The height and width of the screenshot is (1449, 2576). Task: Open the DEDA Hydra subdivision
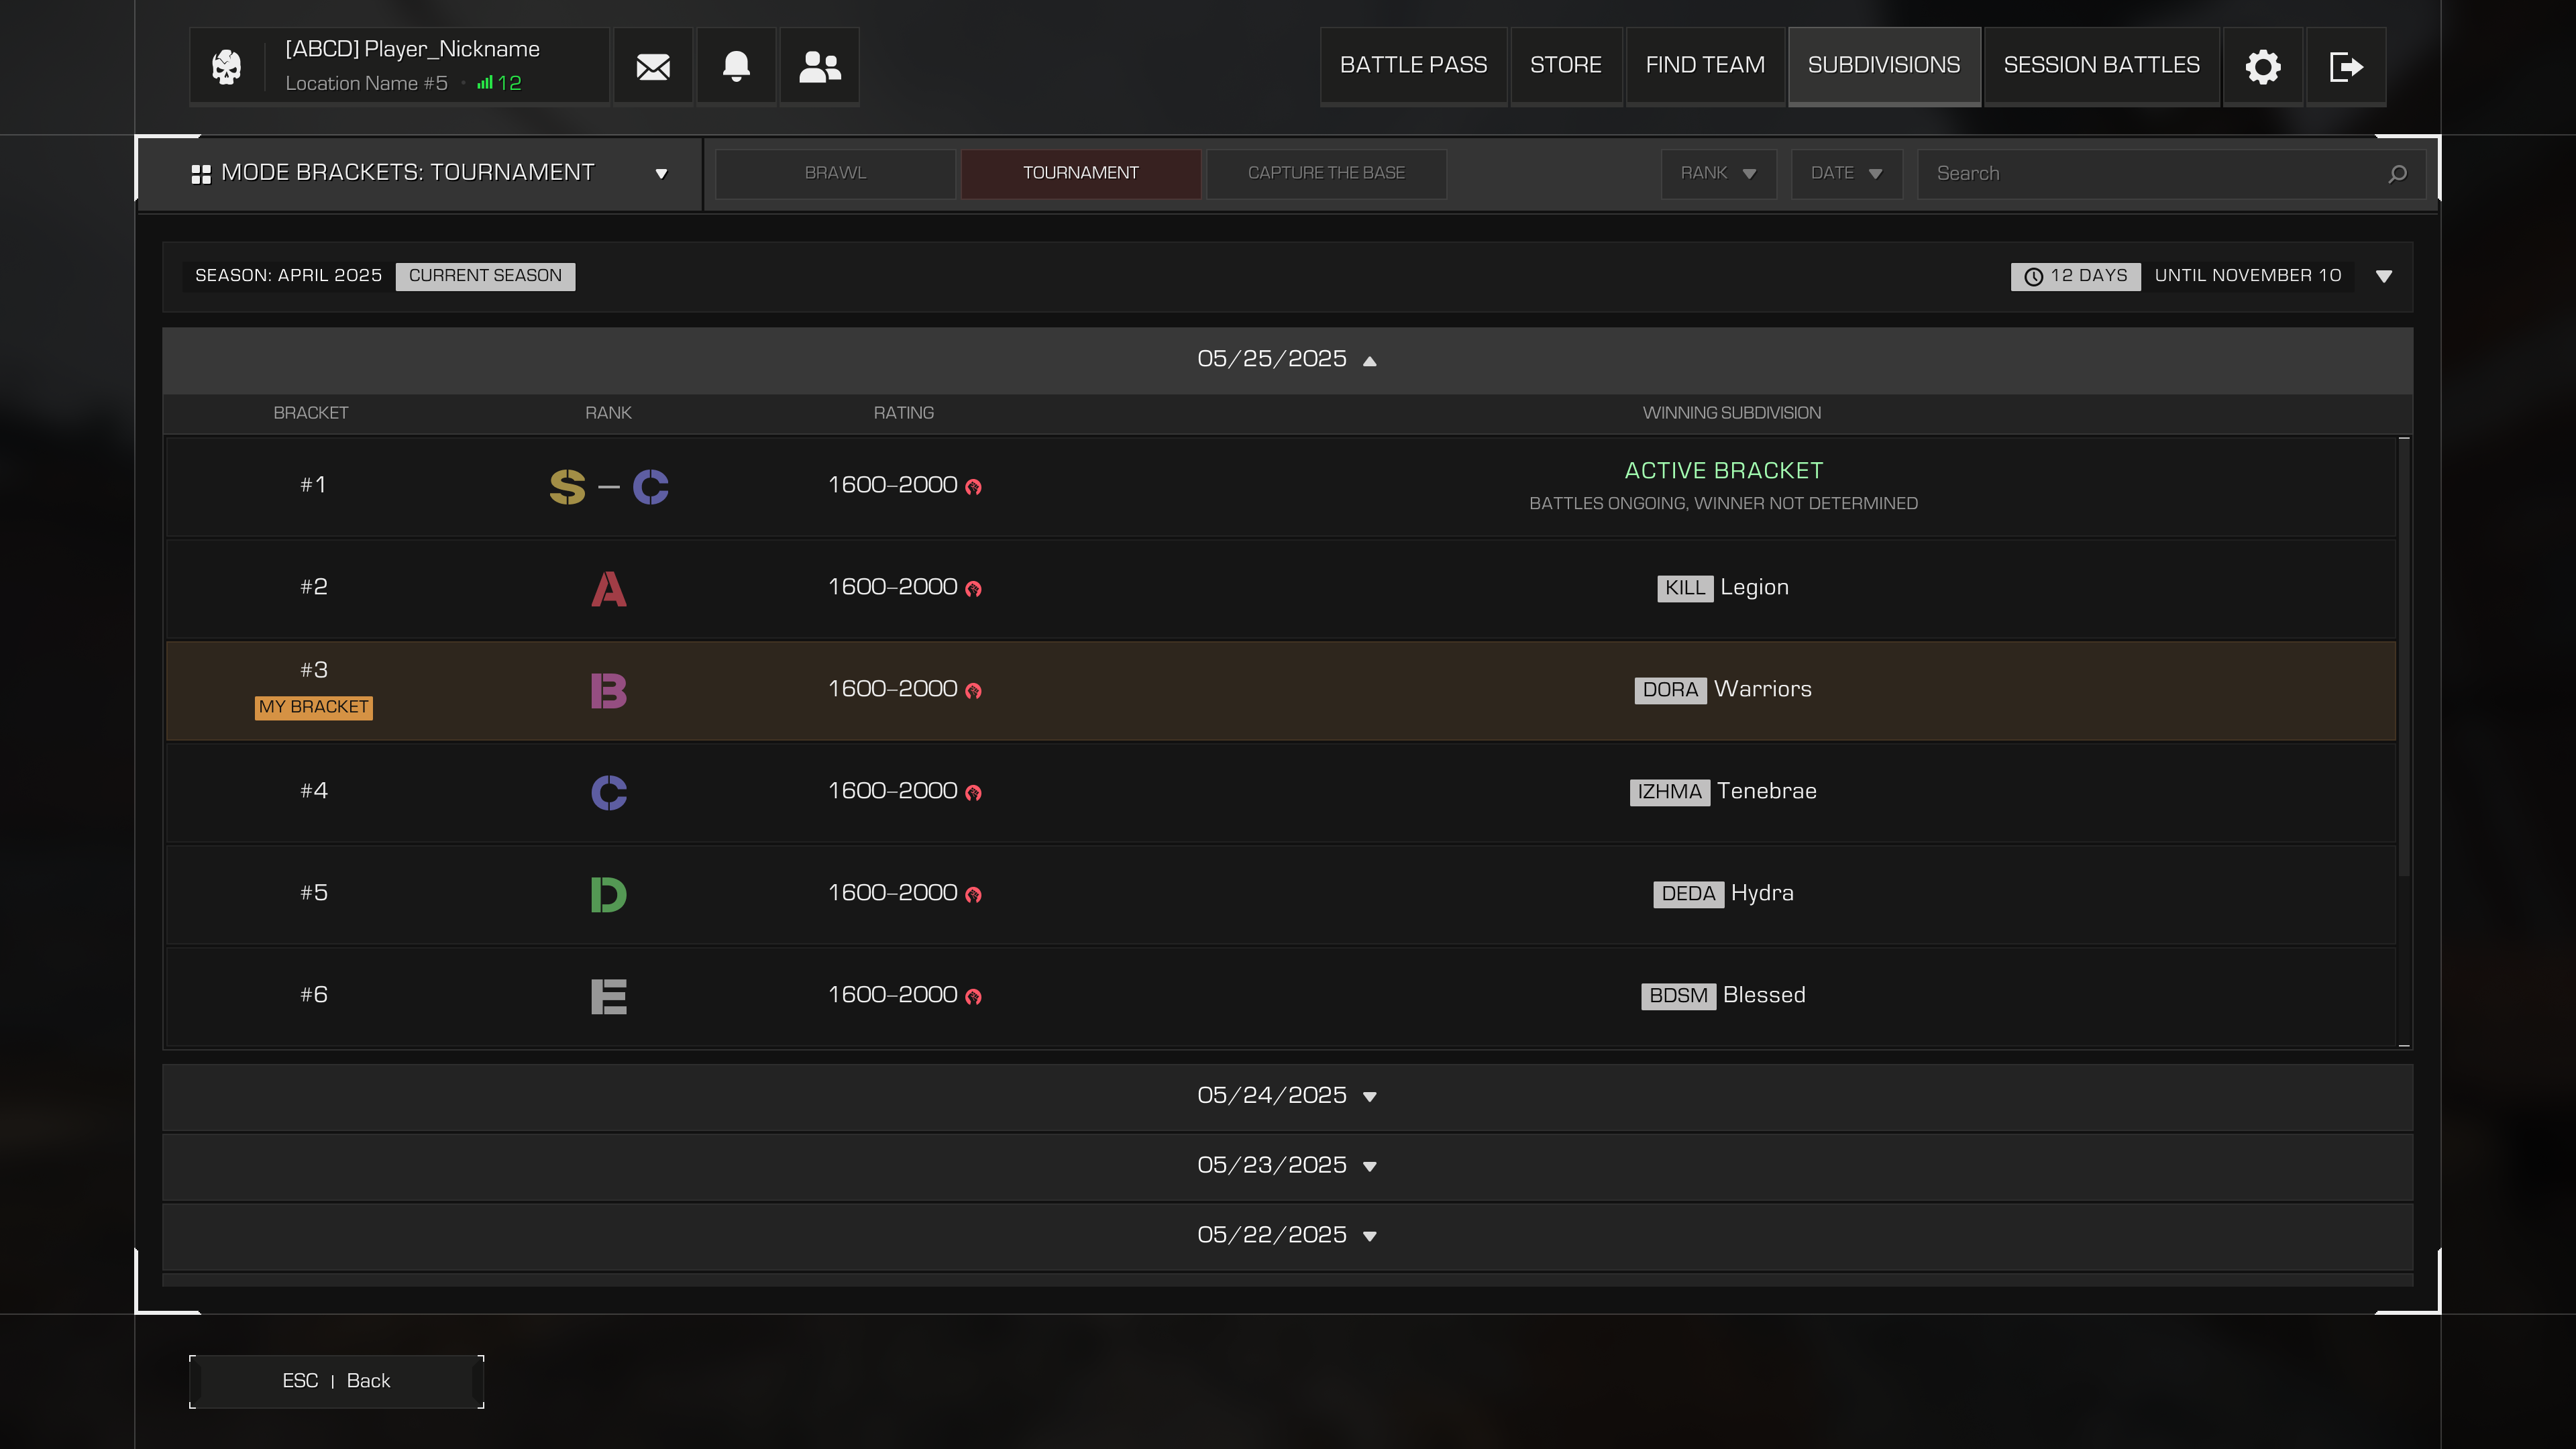click(1723, 894)
